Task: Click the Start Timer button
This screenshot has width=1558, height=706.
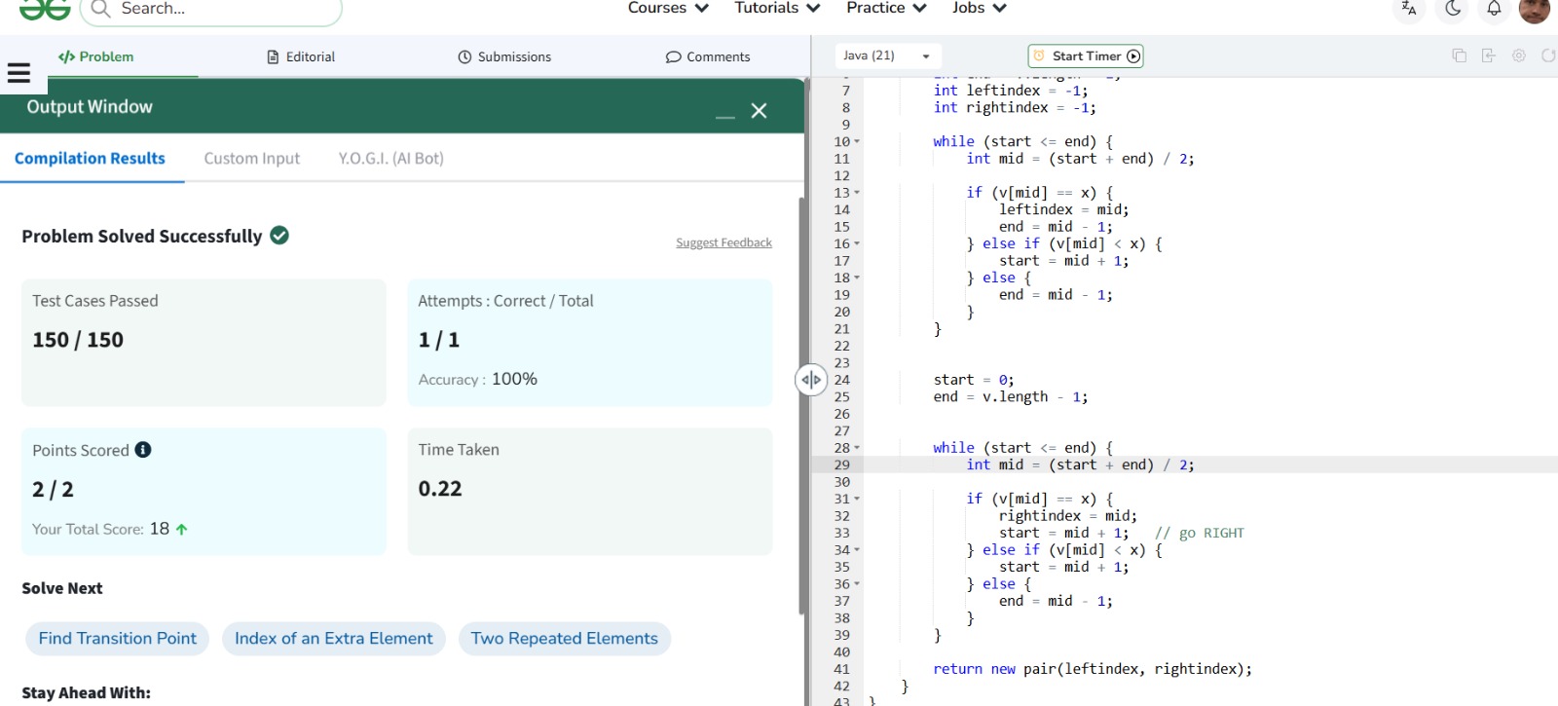Action: [x=1086, y=56]
